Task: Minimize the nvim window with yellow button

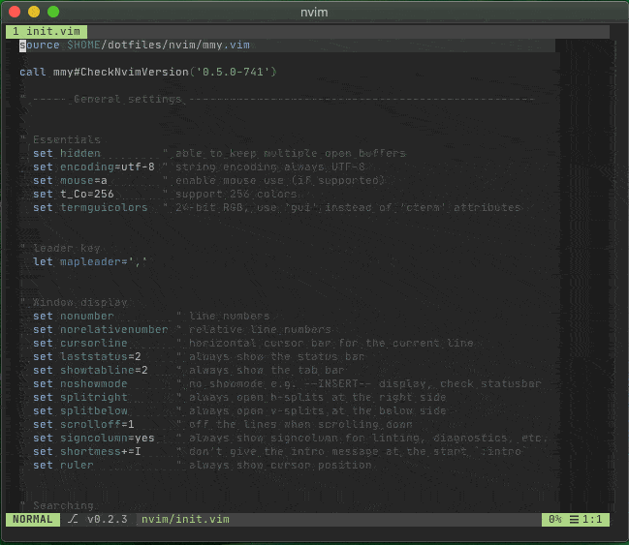Action: (x=34, y=12)
